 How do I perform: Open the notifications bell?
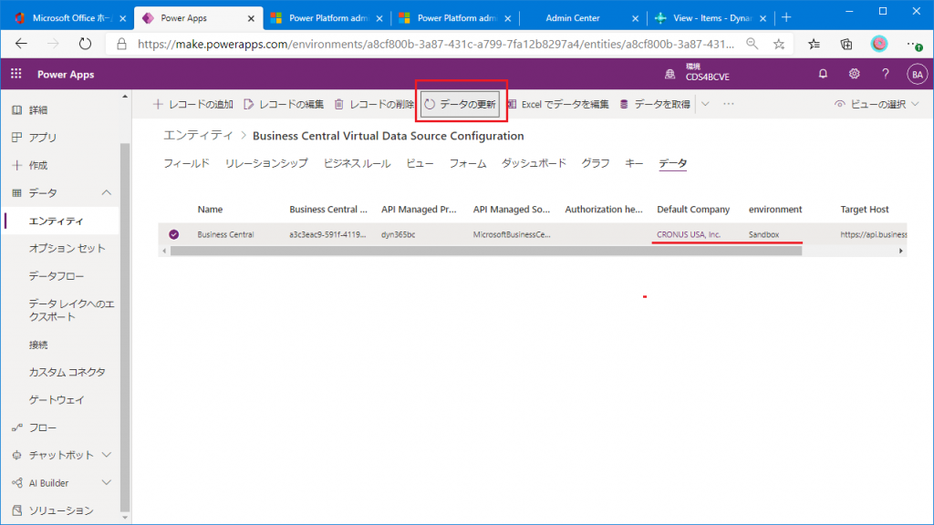coord(823,74)
